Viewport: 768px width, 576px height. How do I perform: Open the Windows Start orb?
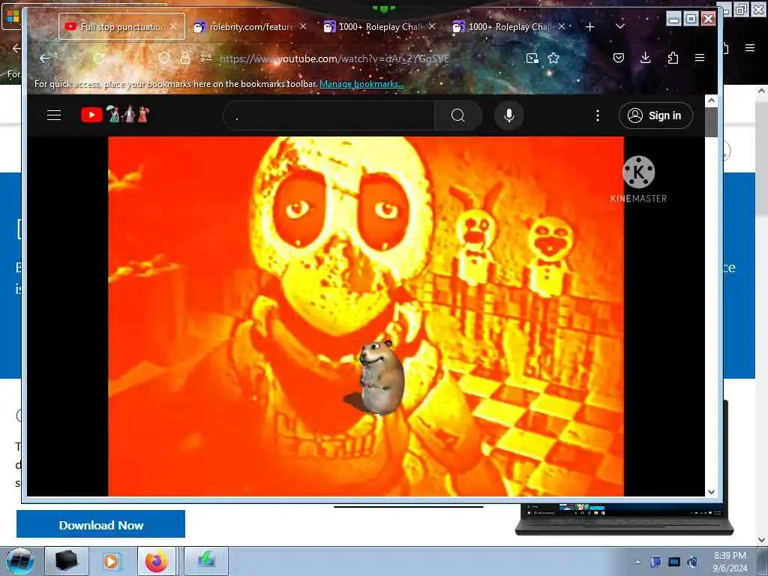pyautogui.click(x=20, y=561)
